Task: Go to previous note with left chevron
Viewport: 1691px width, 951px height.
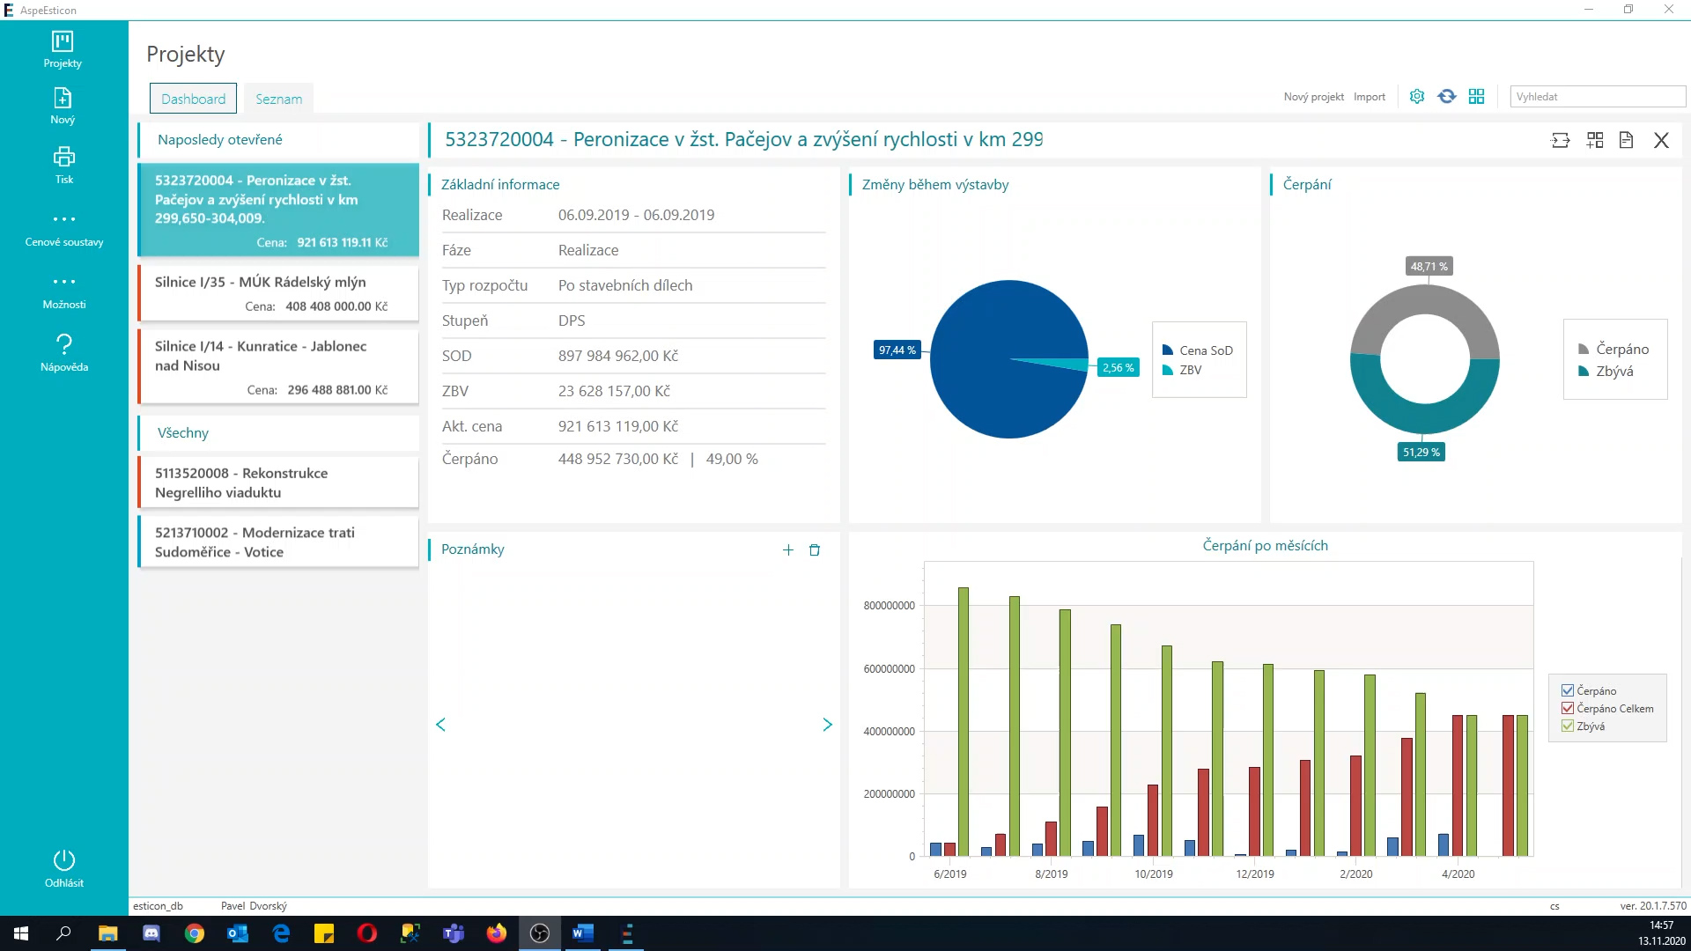Action: [441, 725]
